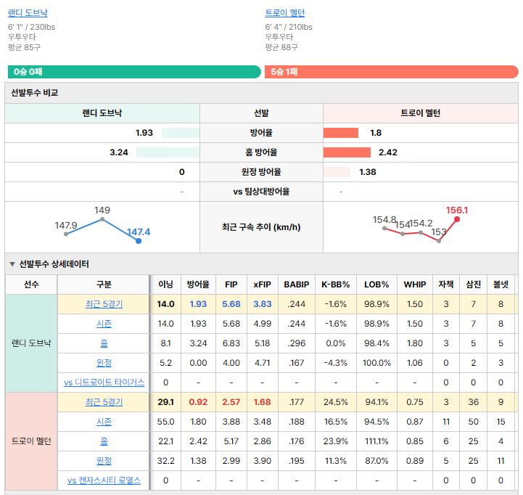Select the WHIP column header

point(415,285)
